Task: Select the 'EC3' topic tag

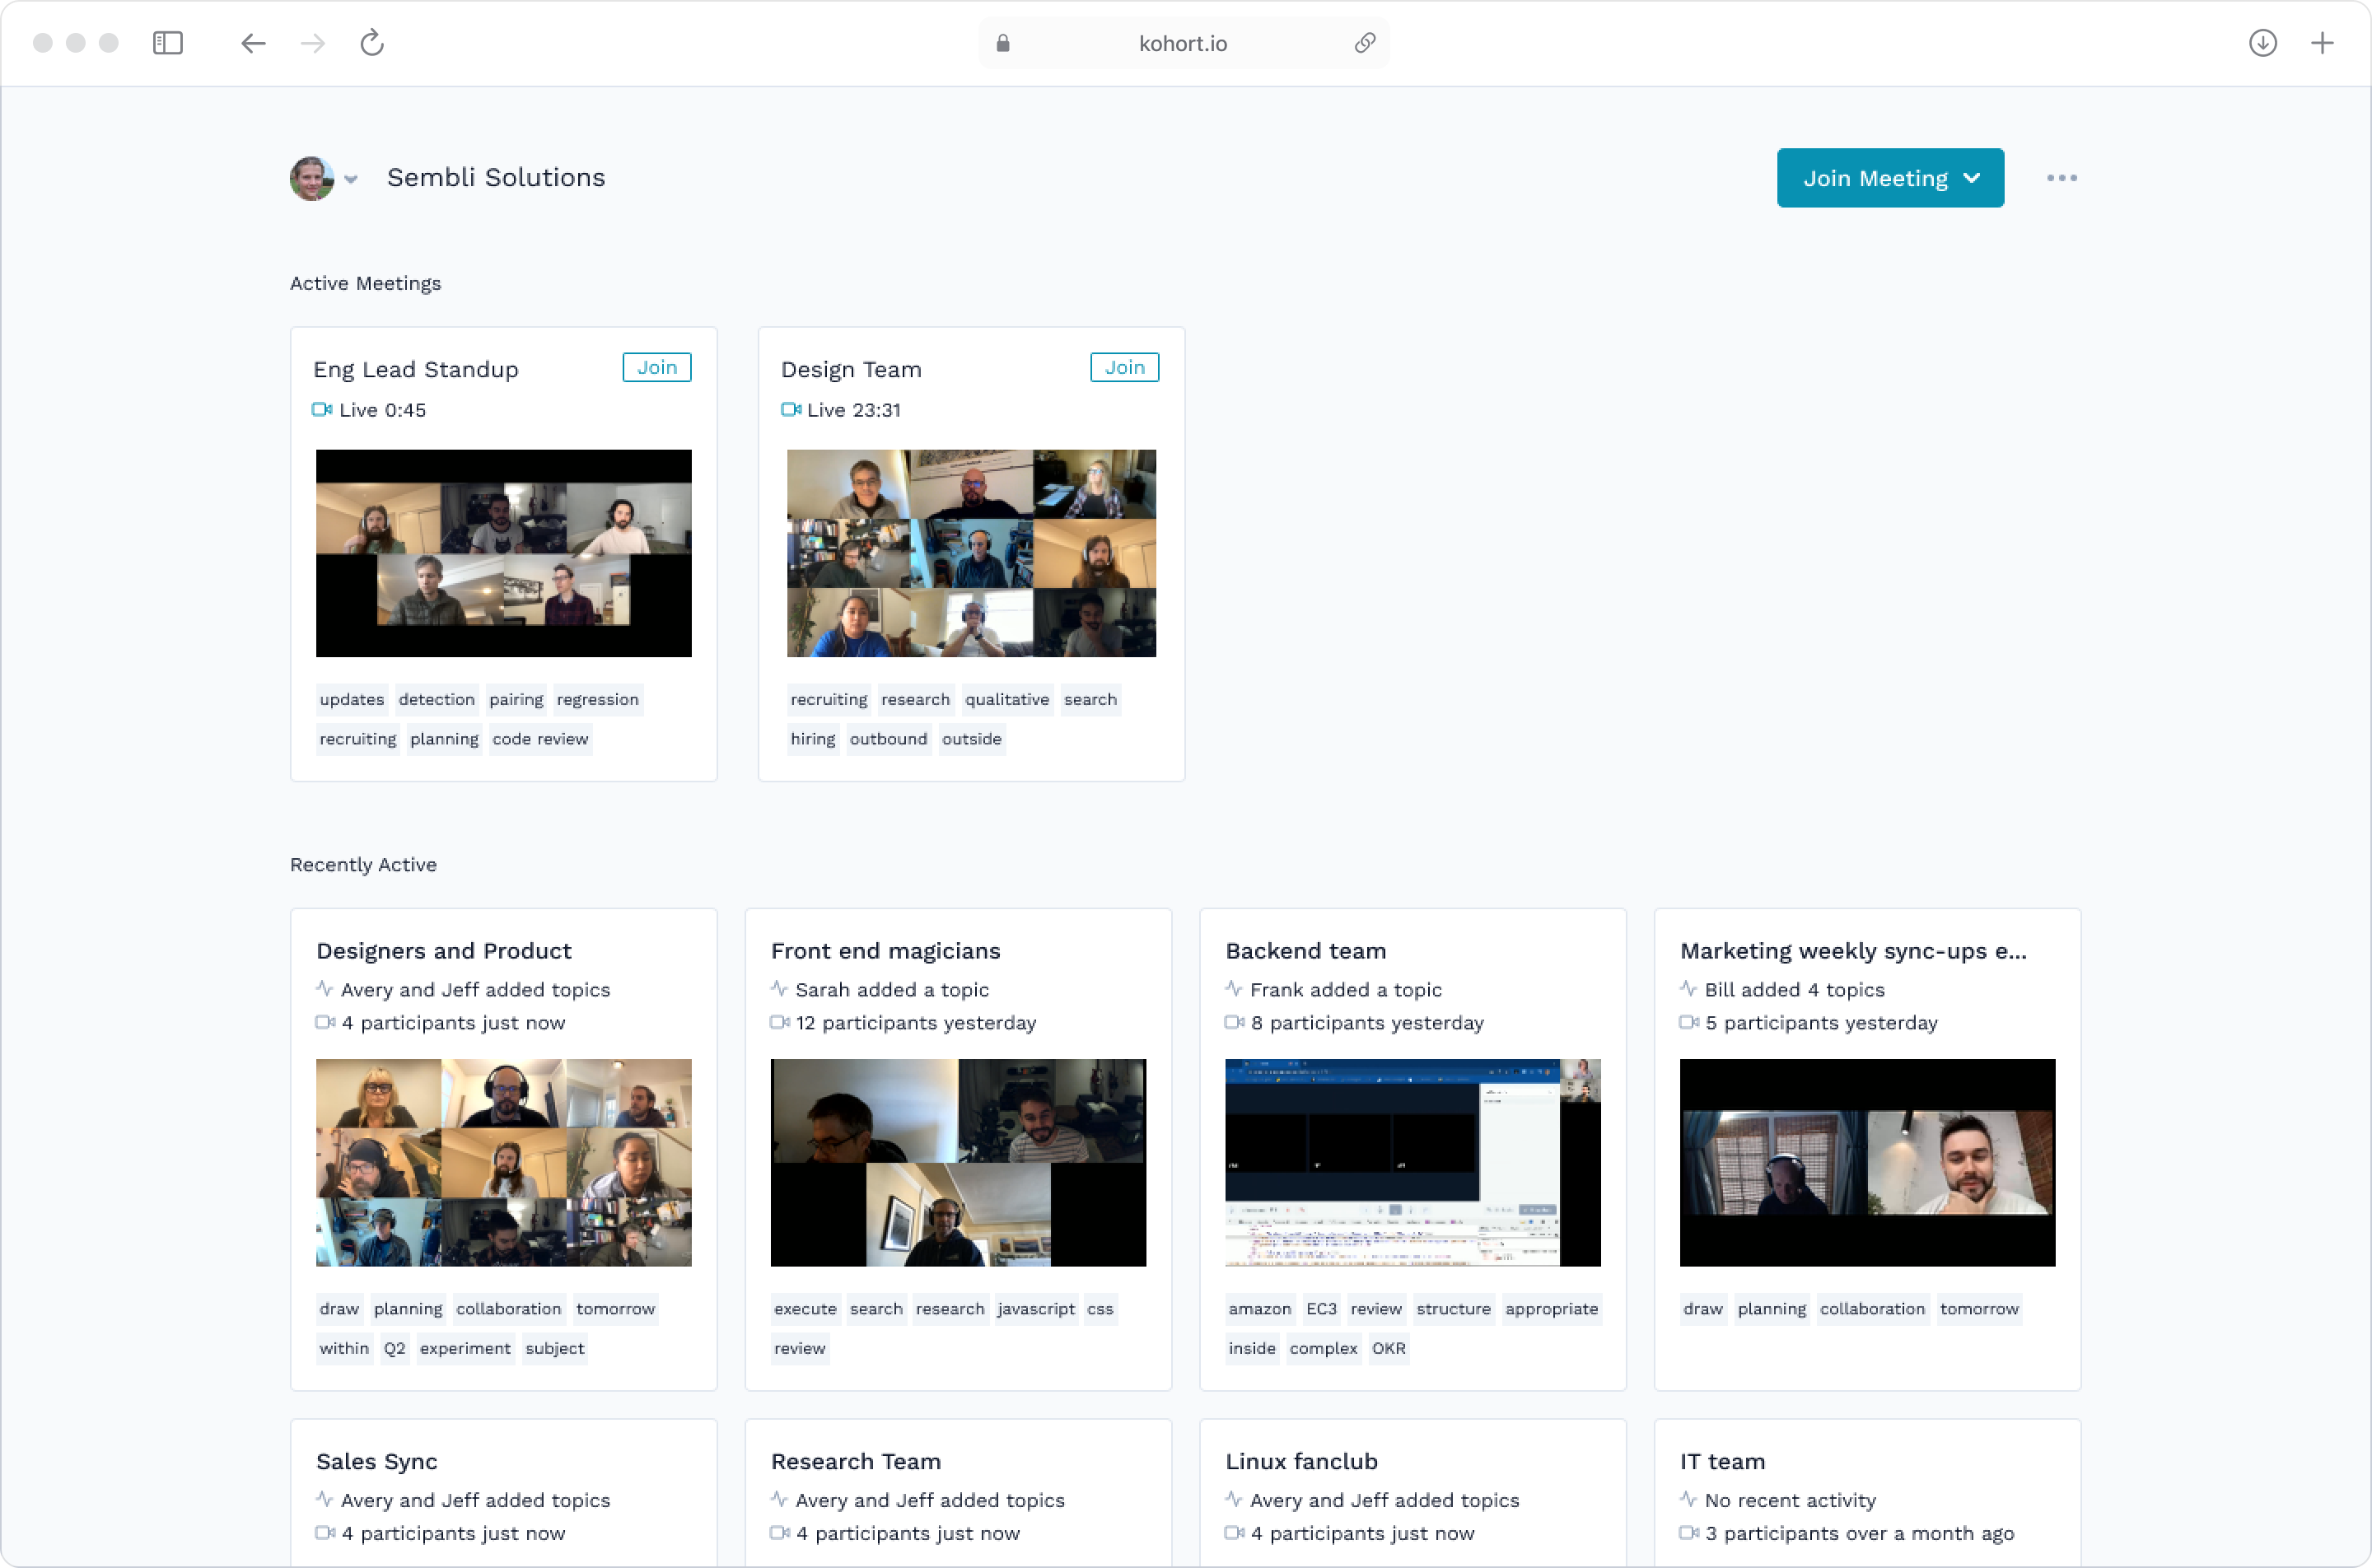Action: (x=1321, y=1309)
